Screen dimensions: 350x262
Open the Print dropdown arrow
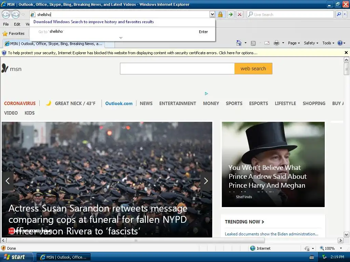283,43
